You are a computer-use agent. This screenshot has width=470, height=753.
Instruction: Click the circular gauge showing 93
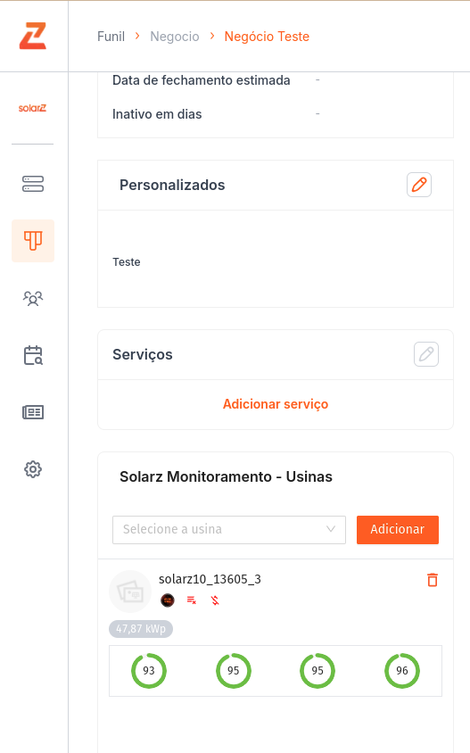tap(149, 670)
